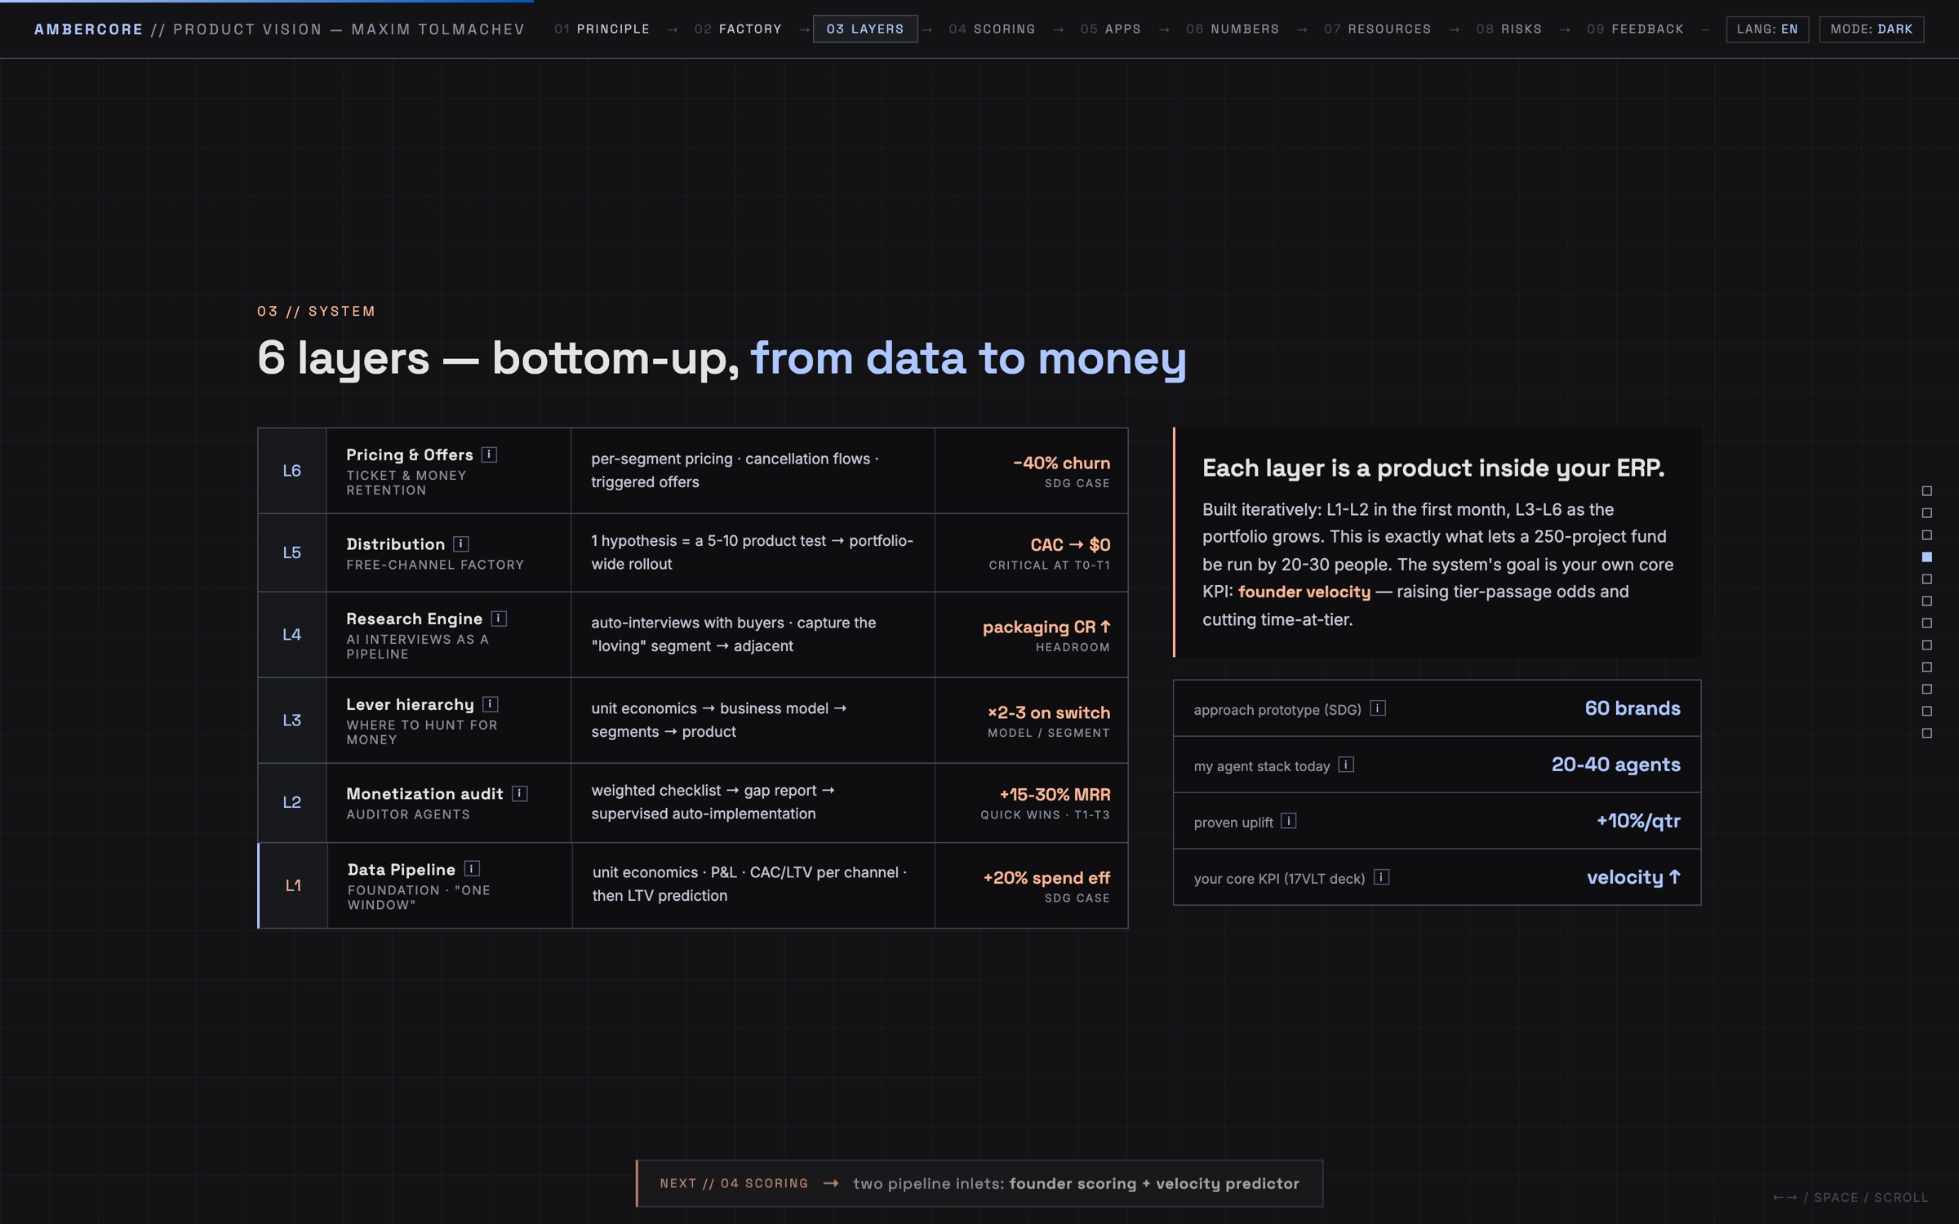Jump to seventh slide dot indicator

click(1927, 623)
